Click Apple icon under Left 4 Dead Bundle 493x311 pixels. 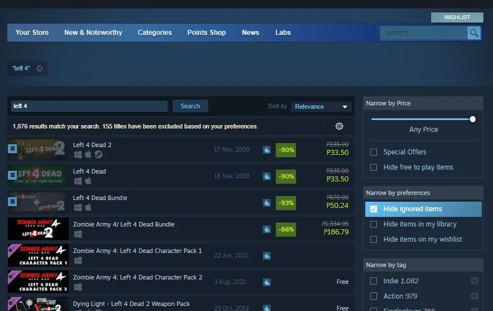(x=88, y=207)
